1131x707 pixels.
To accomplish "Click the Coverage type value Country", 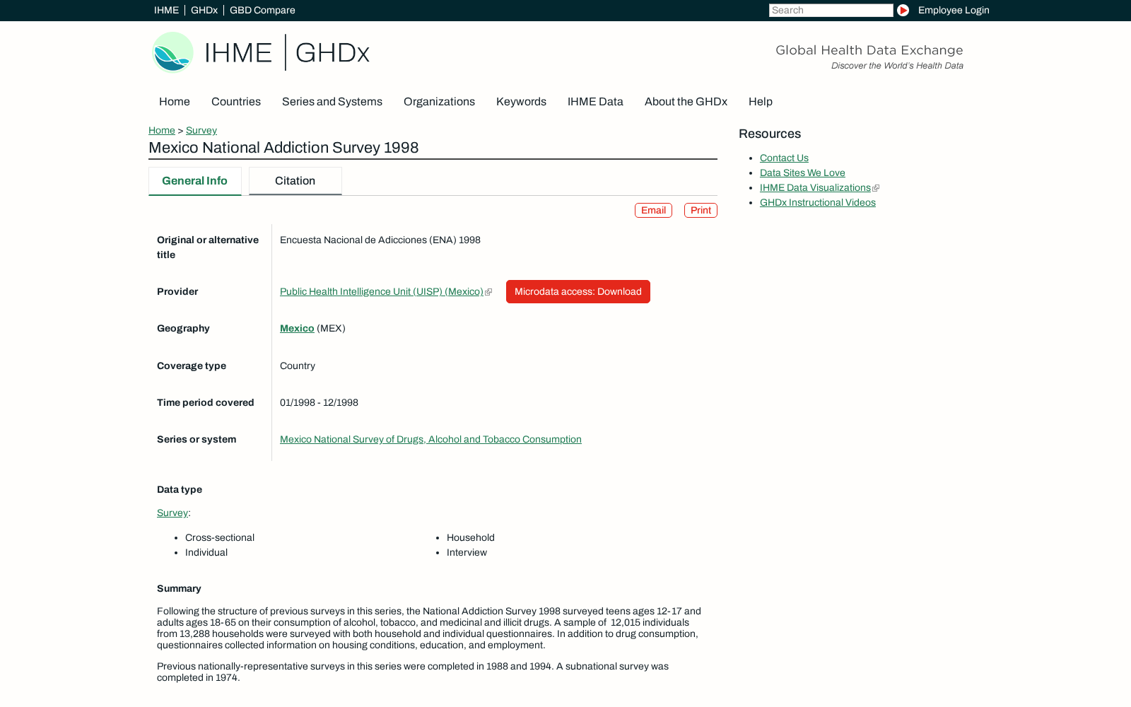I will pyautogui.click(x=298, y=366).
